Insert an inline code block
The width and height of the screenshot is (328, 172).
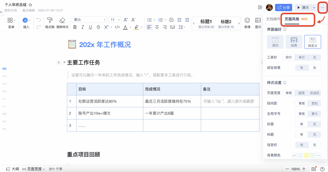click(117, 27)
